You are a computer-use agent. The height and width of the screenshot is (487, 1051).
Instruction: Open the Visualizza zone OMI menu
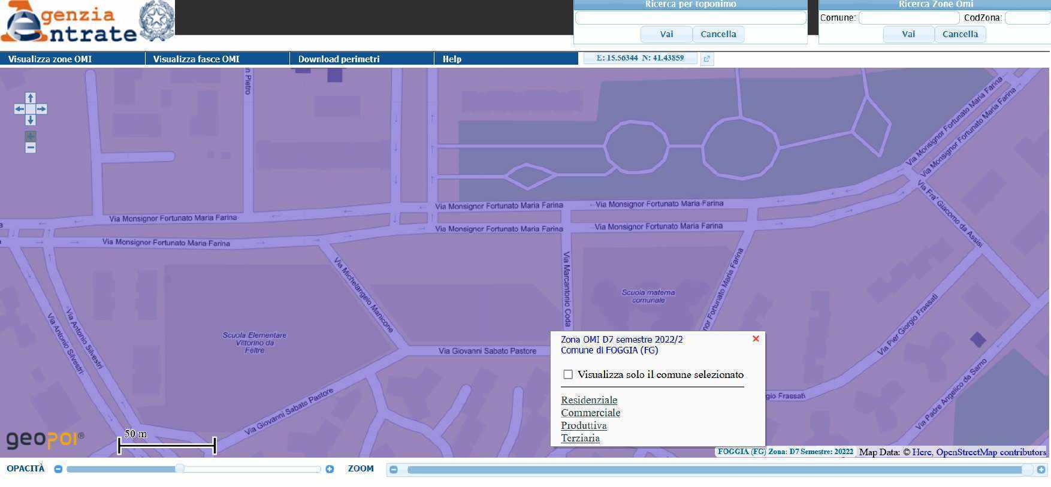pyautogui.click(x=50, y=59)
